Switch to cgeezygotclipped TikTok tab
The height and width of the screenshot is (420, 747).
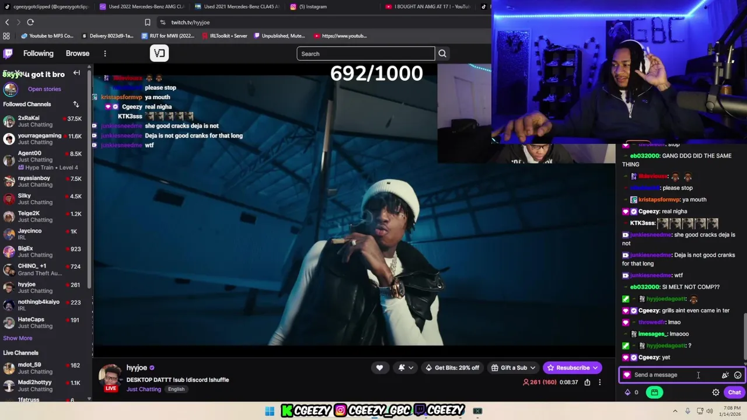[x=47, y=6]
